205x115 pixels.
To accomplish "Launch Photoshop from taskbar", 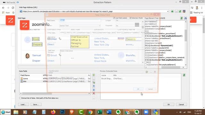I will tap(62, 112).
